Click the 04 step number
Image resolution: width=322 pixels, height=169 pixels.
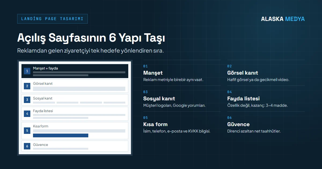coord(229,92)
